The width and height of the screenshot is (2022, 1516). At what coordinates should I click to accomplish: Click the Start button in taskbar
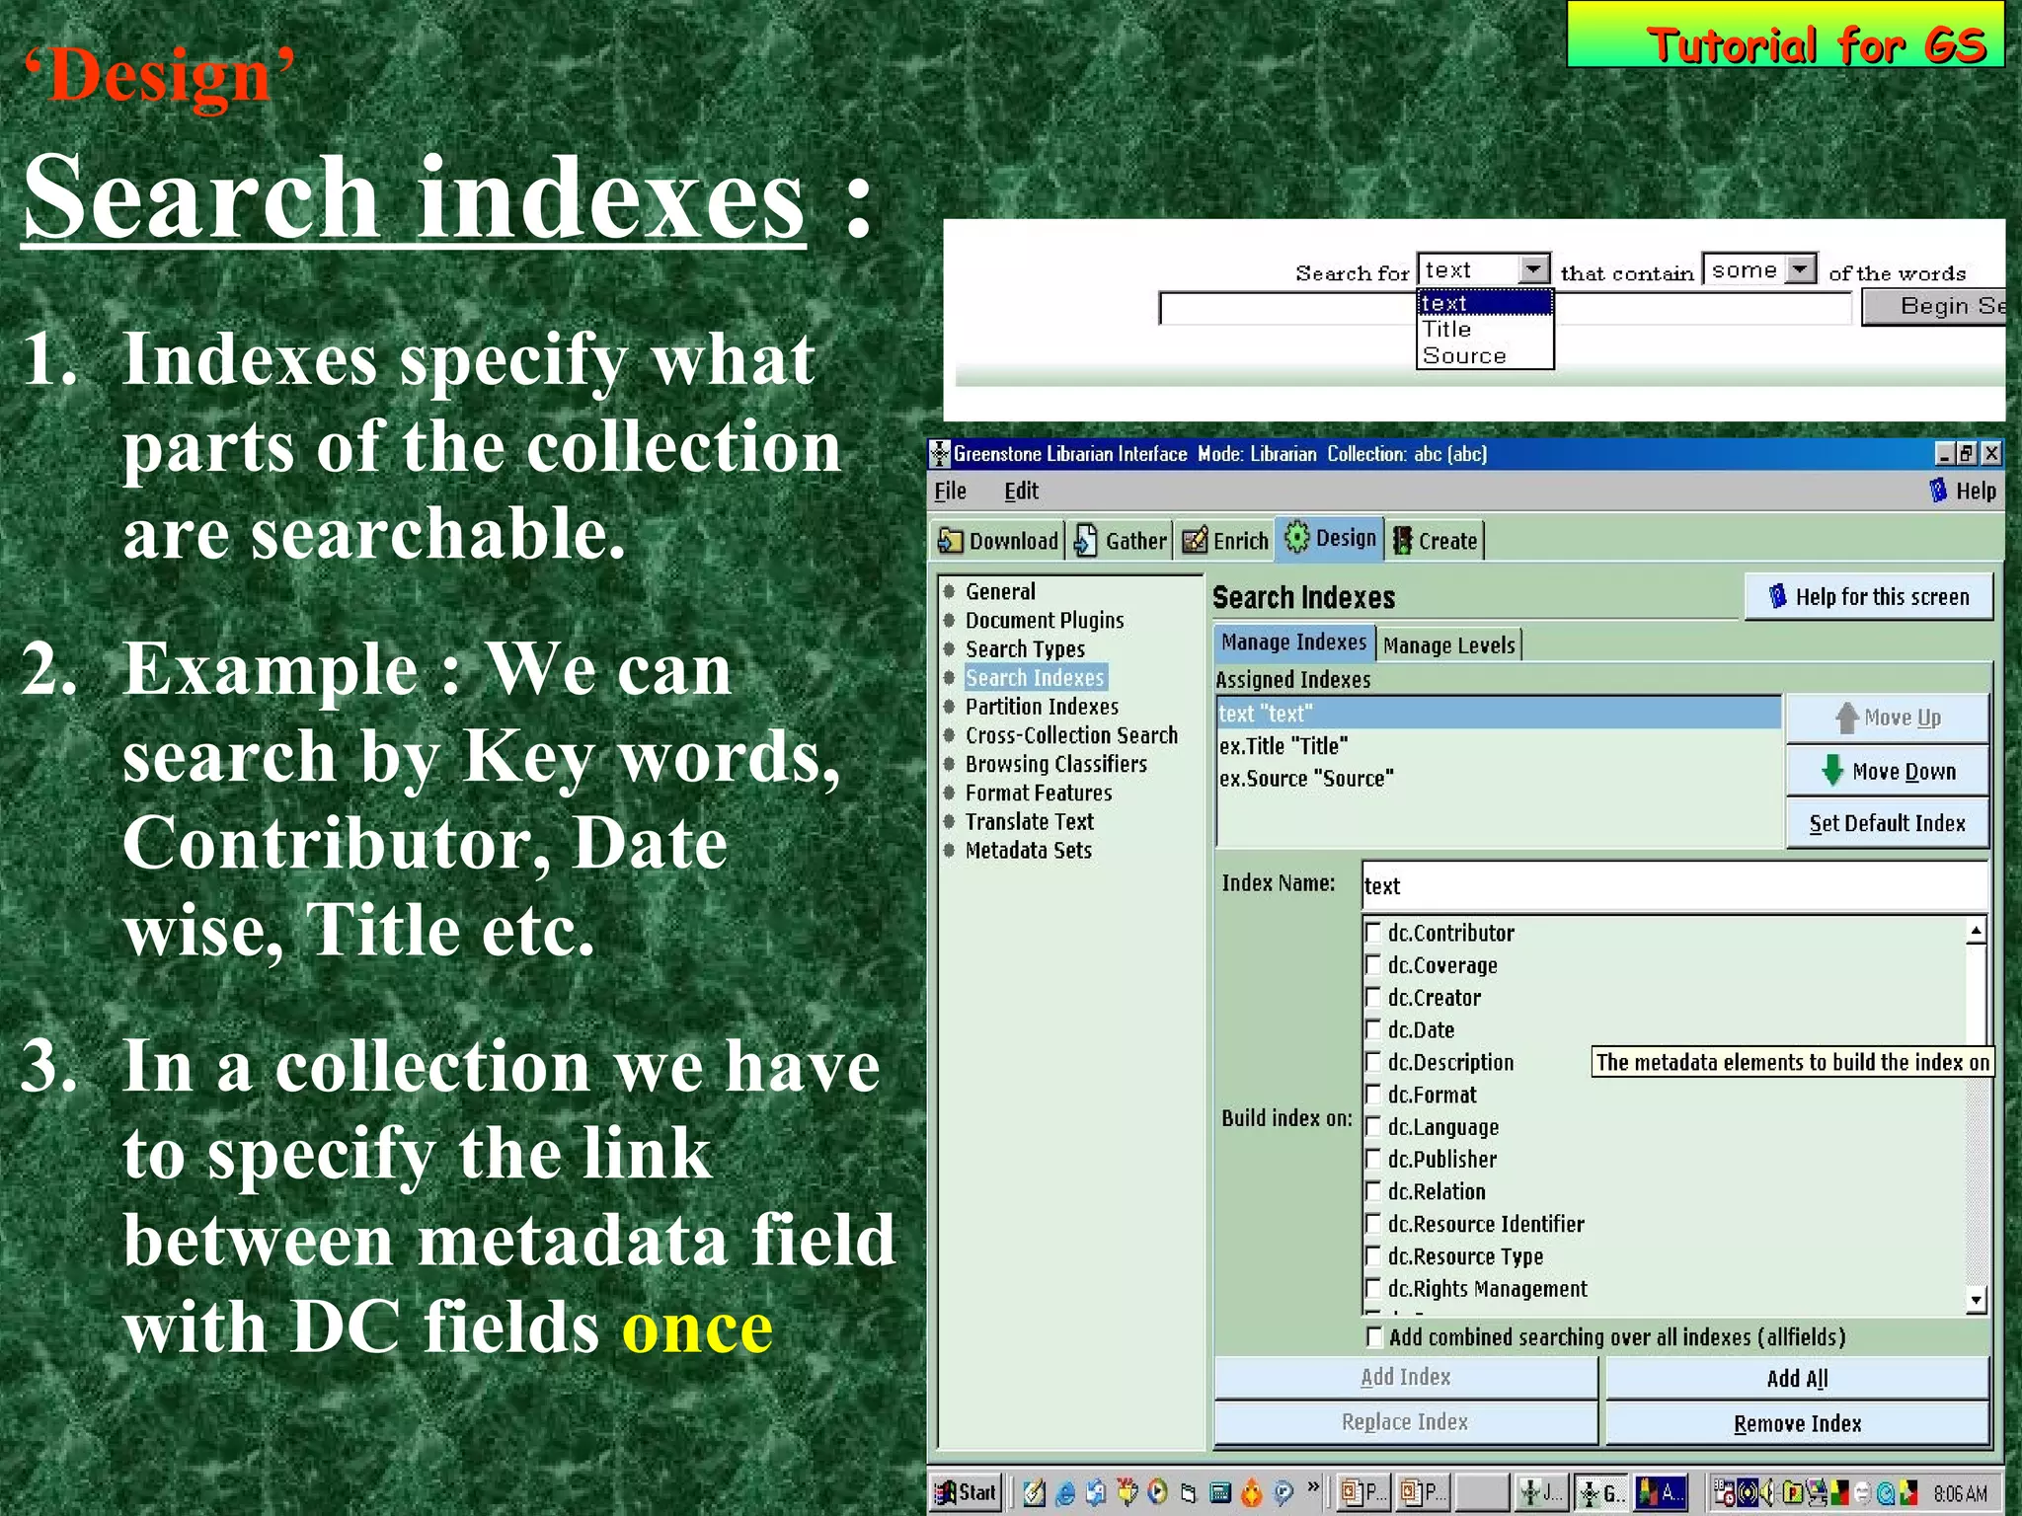point(967,1492)
